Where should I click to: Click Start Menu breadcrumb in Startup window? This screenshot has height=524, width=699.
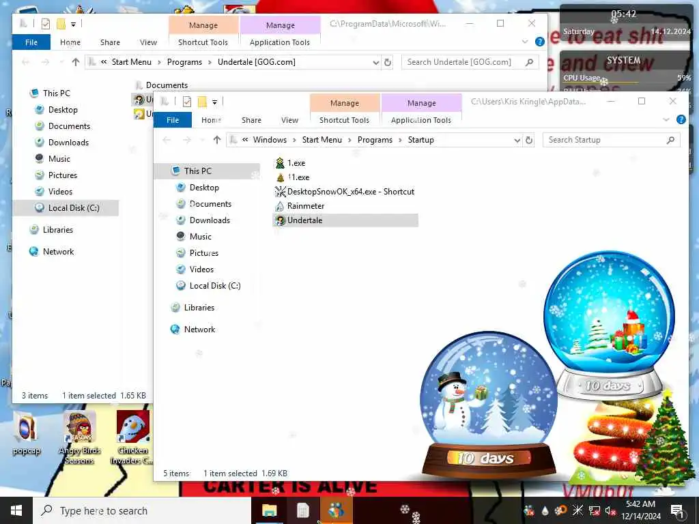click(322, 140)
